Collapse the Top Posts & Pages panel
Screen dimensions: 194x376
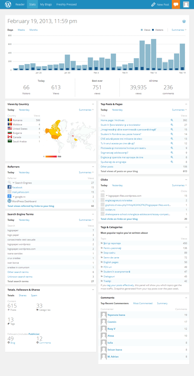186,104
